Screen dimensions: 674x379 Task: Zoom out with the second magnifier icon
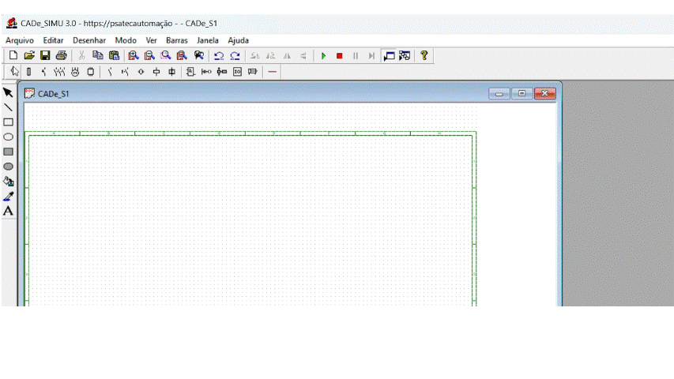(149, 56)
